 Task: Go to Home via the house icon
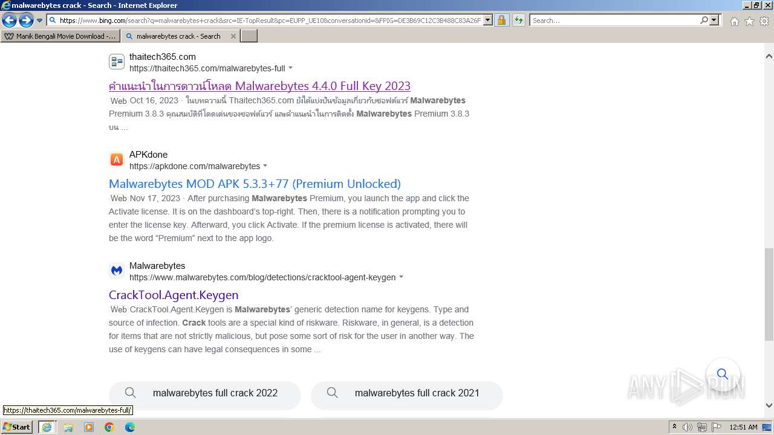[x=734, y=21]
